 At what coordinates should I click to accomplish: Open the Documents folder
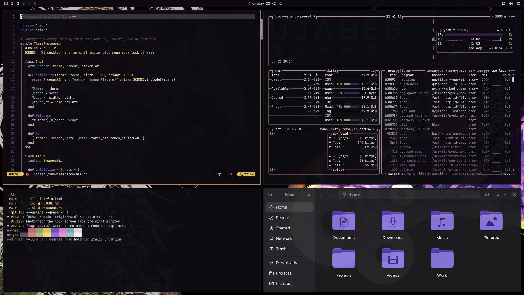tap(344, 225)
